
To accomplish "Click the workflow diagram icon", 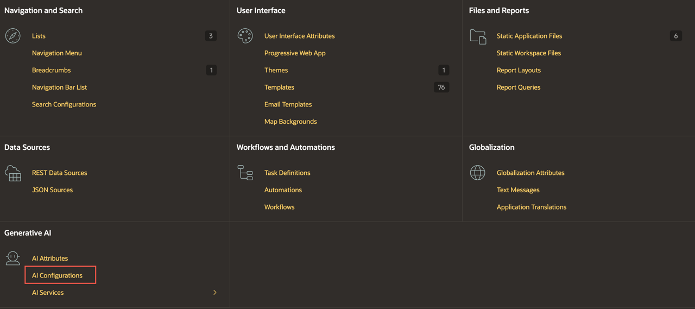I will [245, 173].
